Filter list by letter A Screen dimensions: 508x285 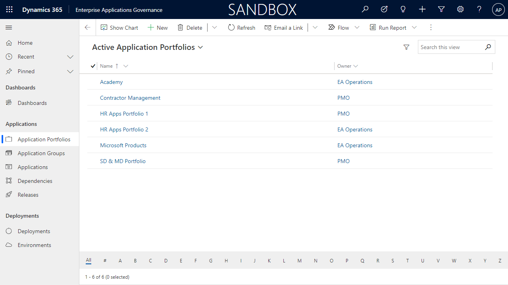coord(120,260)
